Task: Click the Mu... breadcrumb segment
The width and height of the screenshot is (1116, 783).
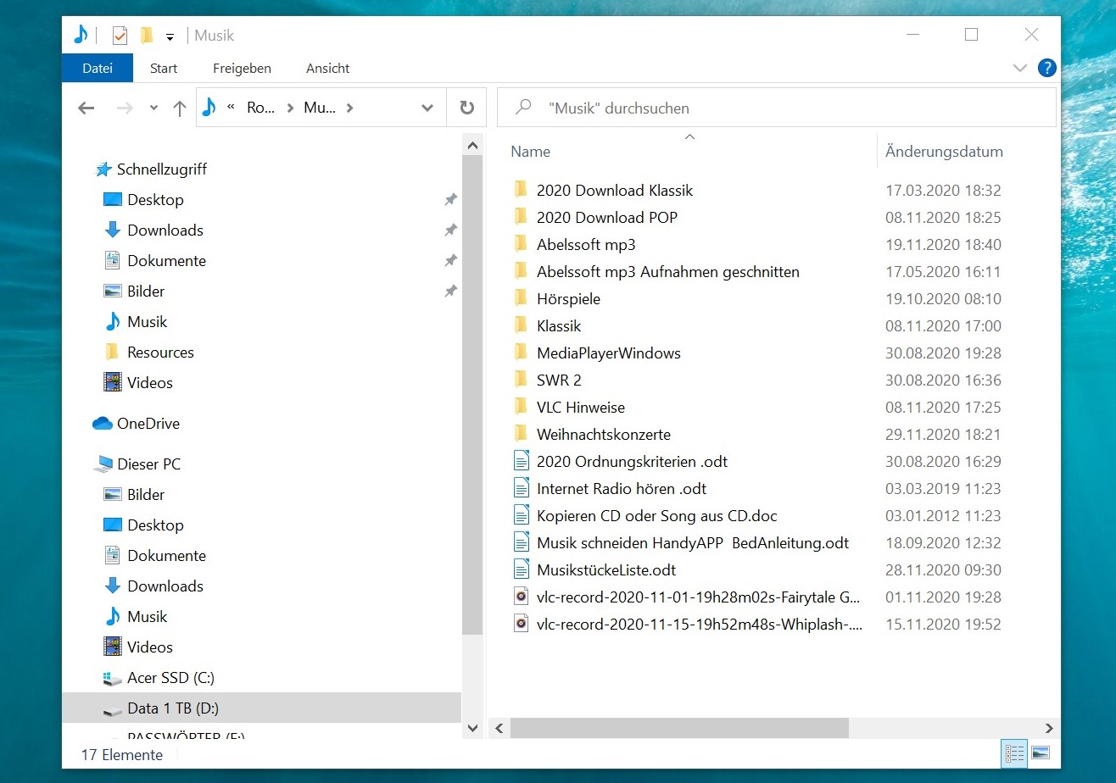Action: click(320, 108)
